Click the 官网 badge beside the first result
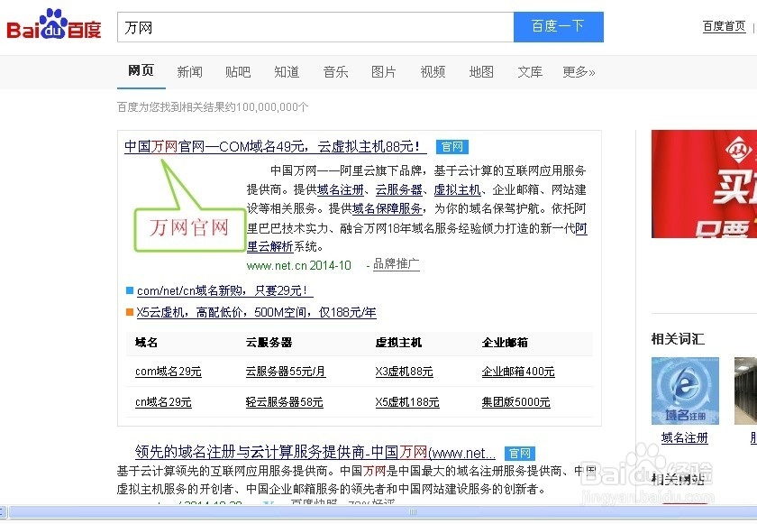The width and height of the screenshot is (757, 524). click(451, 147)
